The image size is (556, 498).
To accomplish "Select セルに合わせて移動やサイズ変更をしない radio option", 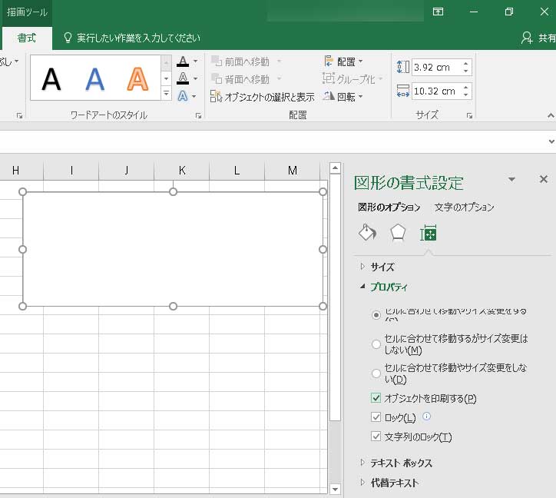I will (376, 373).
